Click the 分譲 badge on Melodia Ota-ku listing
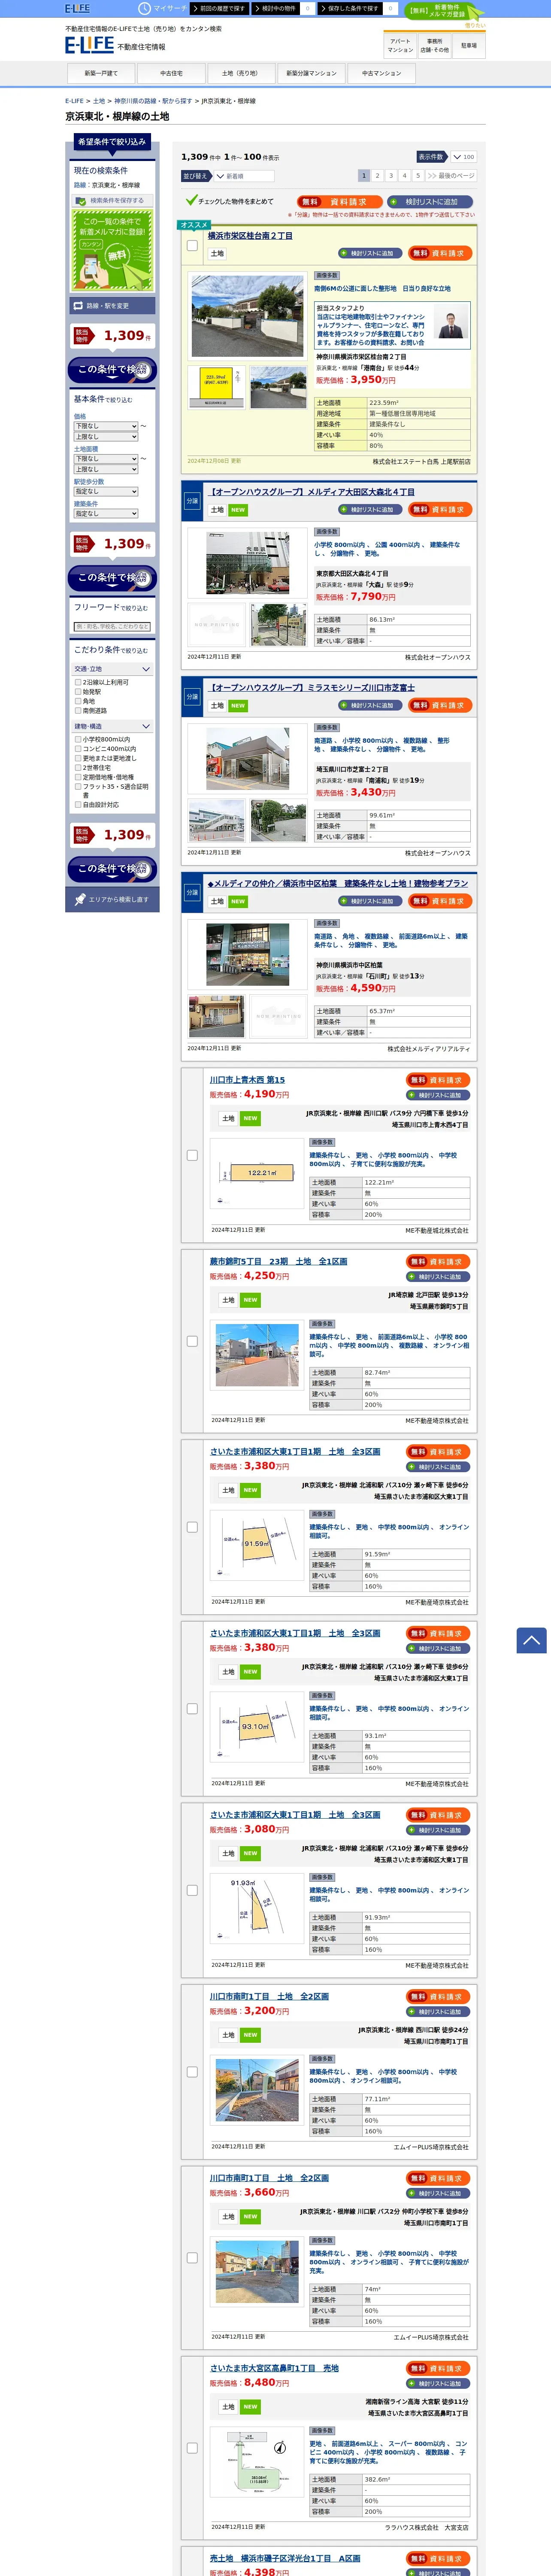Screen dimensions: 551x2576 [x=192, y=501]
